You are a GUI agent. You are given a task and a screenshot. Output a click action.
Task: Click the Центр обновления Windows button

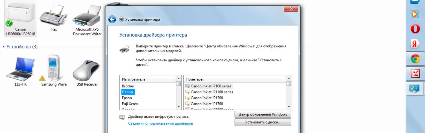pos(263,114)
